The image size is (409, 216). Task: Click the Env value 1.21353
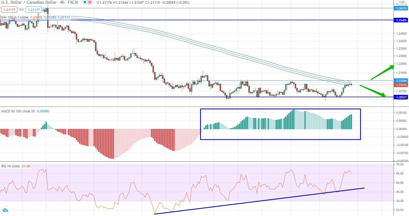pyautogui.click(x=50, y=17)
